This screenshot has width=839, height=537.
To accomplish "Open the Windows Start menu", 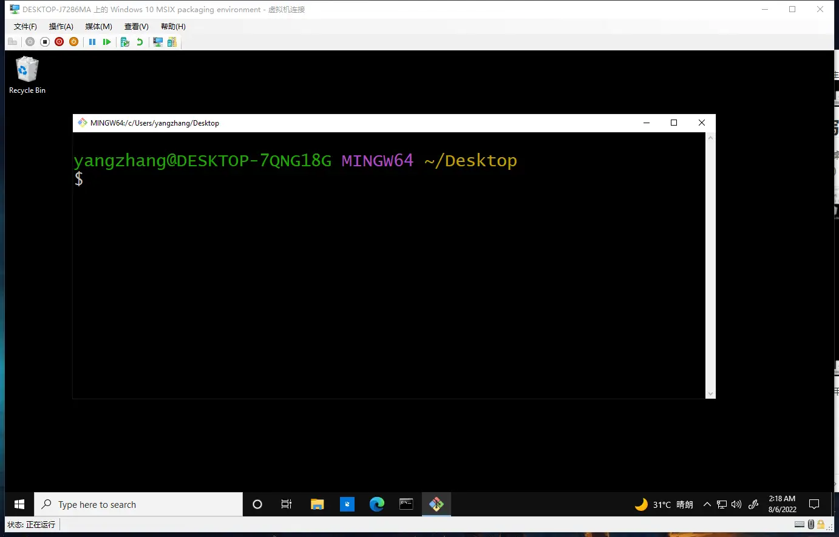I will click(x=19, y=504).
